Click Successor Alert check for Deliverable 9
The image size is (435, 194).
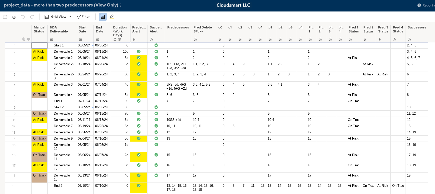coord(156,139)
